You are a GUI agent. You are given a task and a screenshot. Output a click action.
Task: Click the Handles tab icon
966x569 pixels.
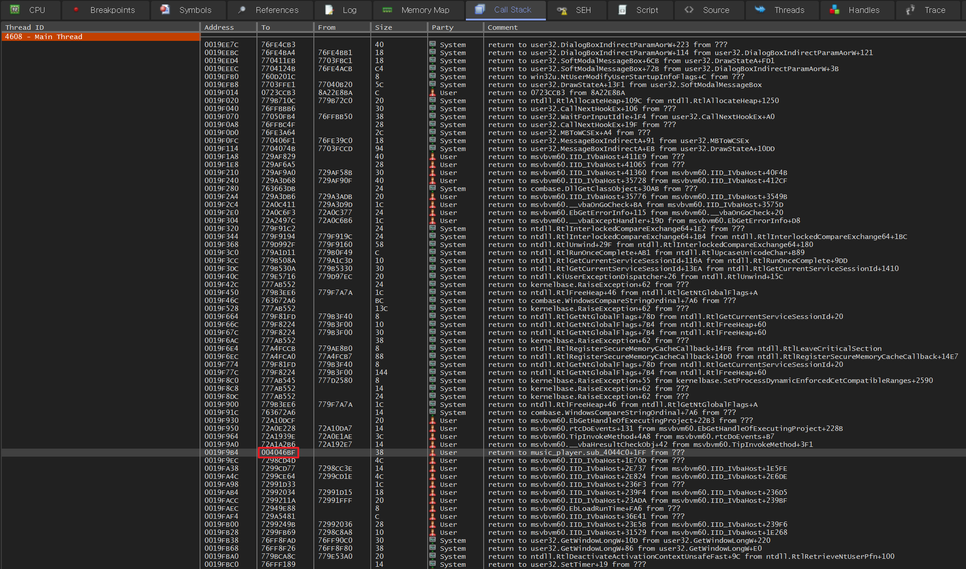(x=834, y=10)
